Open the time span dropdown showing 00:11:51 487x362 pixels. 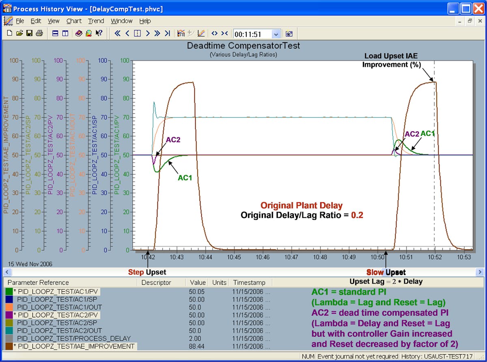[276, 34]
